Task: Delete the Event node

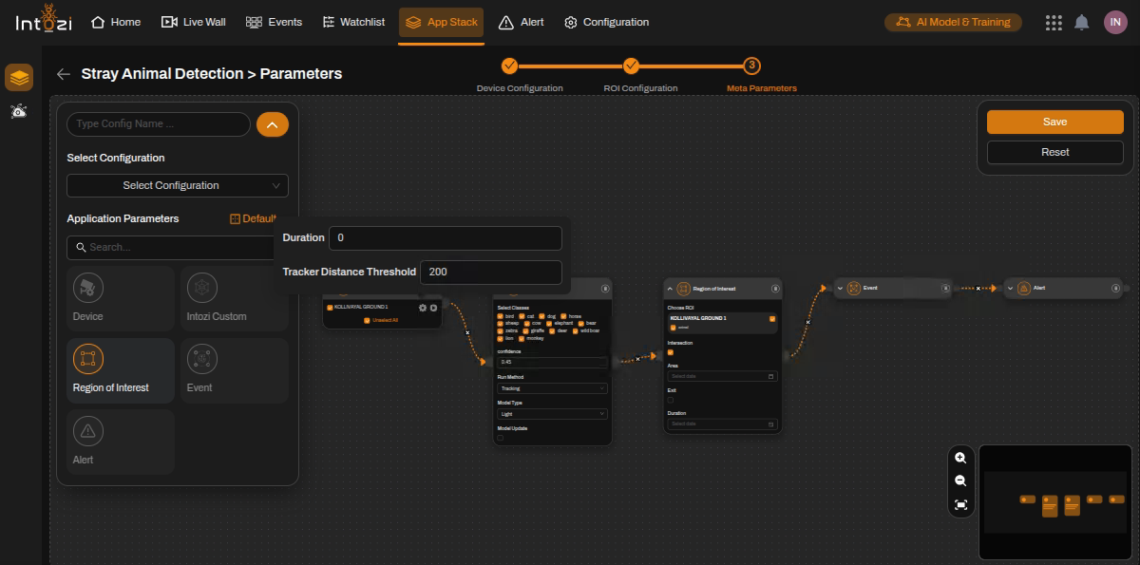Action: (945, 288)
